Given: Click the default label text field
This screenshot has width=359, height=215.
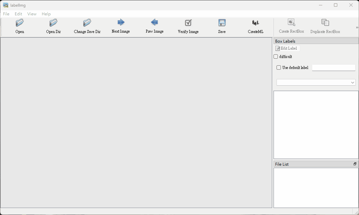Looking at the screenshot, I should pyautogui.click(x=334, y=68).
